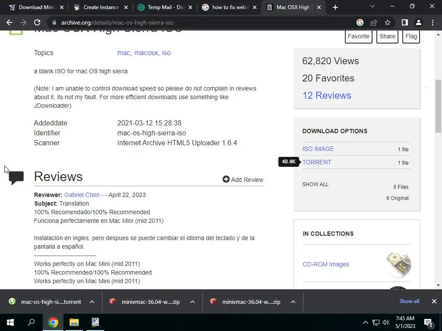Click Add Review

coord(243,180)
